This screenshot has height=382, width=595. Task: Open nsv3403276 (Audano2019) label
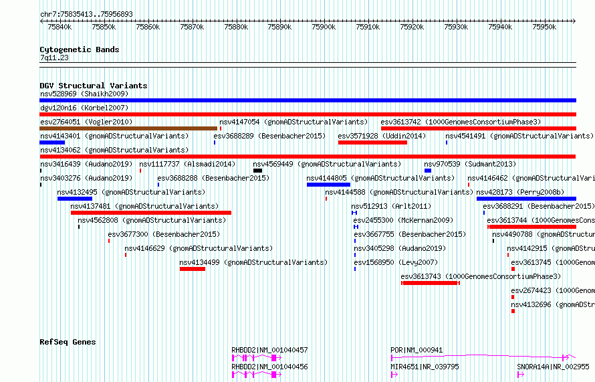86,178
